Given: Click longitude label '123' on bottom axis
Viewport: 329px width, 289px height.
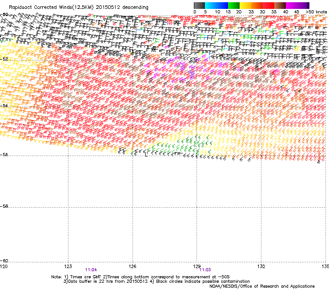Looking at the screenshot, I should pos(68,266).
